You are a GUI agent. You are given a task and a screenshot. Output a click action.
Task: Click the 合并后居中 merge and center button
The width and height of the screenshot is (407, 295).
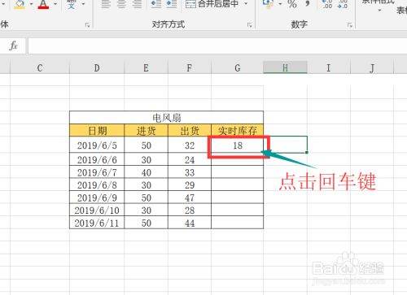coord(212,4)
